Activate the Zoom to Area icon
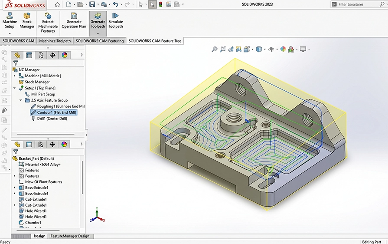This screenshot has width=388, height=244. tap(223, 49)
